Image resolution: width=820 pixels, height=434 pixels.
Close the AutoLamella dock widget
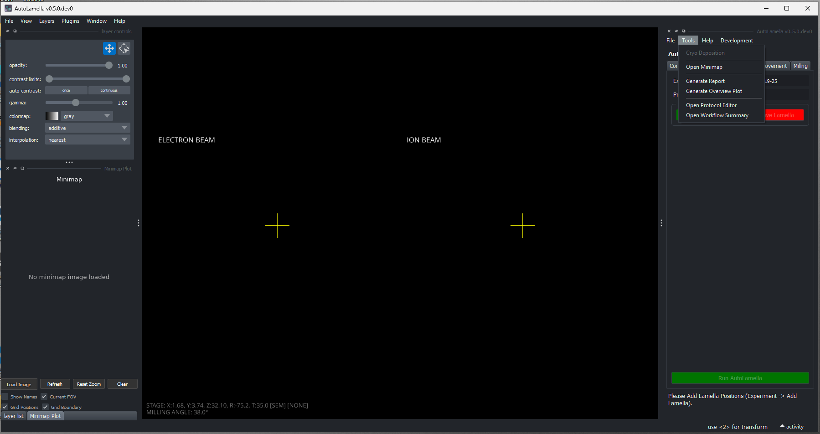click(x=669, y=31)
